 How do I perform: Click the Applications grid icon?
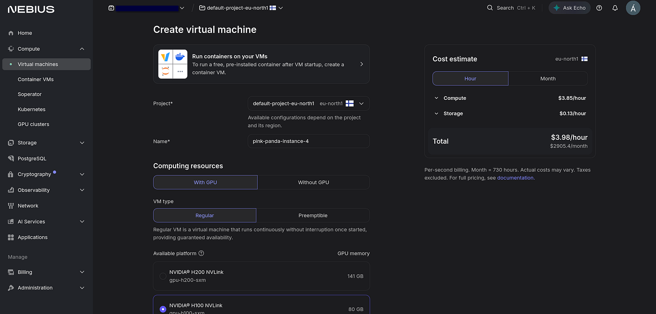tap(11, 238)
